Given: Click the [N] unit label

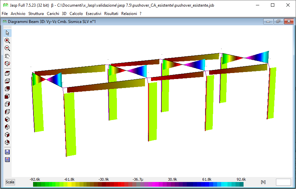Looking at the screenshot, I should pyautogui.click(x=263, y=182).
